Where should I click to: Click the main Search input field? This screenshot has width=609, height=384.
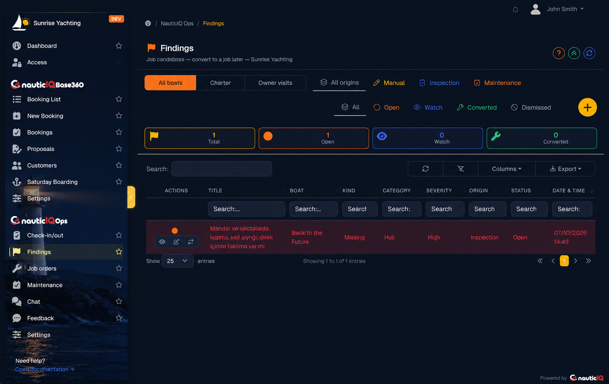(222, 169)
